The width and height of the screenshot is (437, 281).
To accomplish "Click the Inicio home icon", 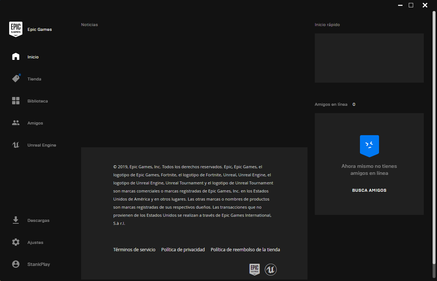I will [16, 57].
